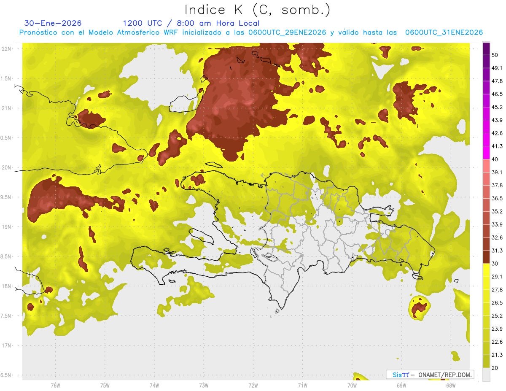Select the "18N" latitude axis label
This screenshot has height=391, width=506.
point(7,286)
